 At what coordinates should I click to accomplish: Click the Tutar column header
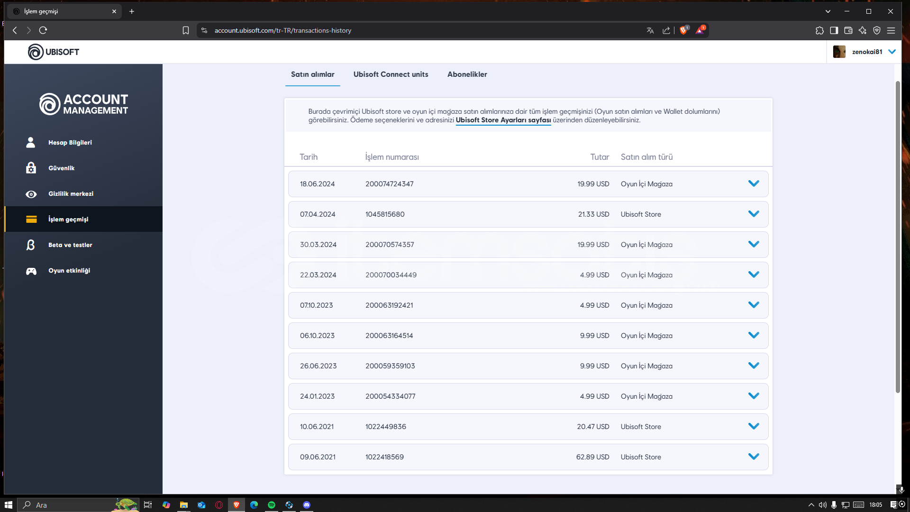(600, 157)
